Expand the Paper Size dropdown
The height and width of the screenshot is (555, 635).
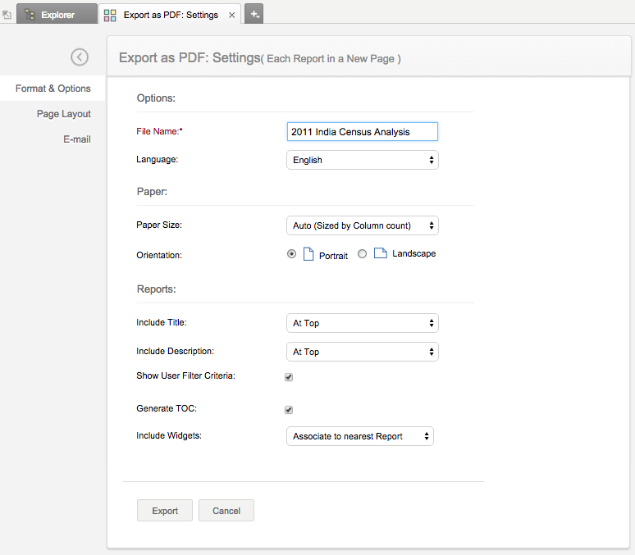362,225
